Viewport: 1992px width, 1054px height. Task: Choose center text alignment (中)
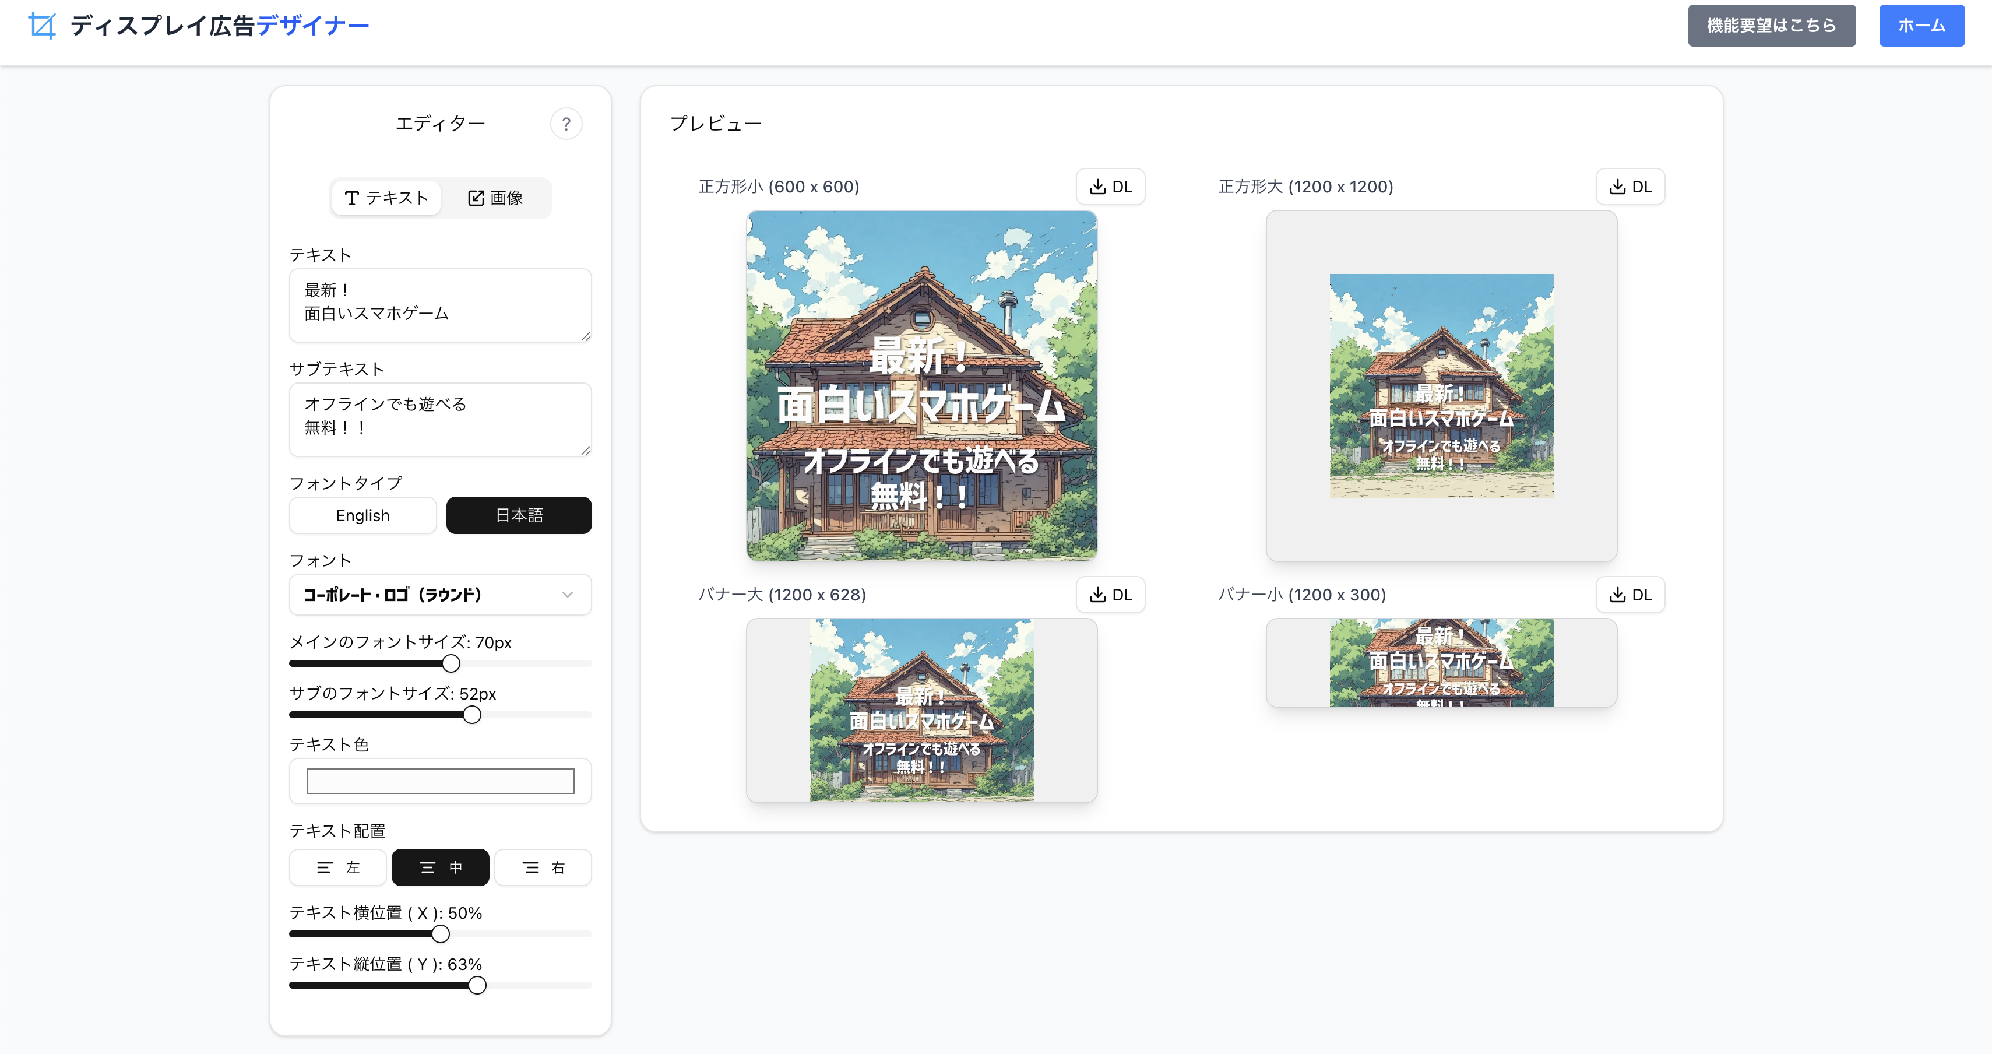tap(440, 867)
